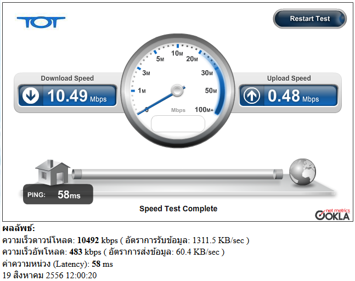Click the download arrow icon
This screenshot has width=355, height=281.
tap(31, 95)
